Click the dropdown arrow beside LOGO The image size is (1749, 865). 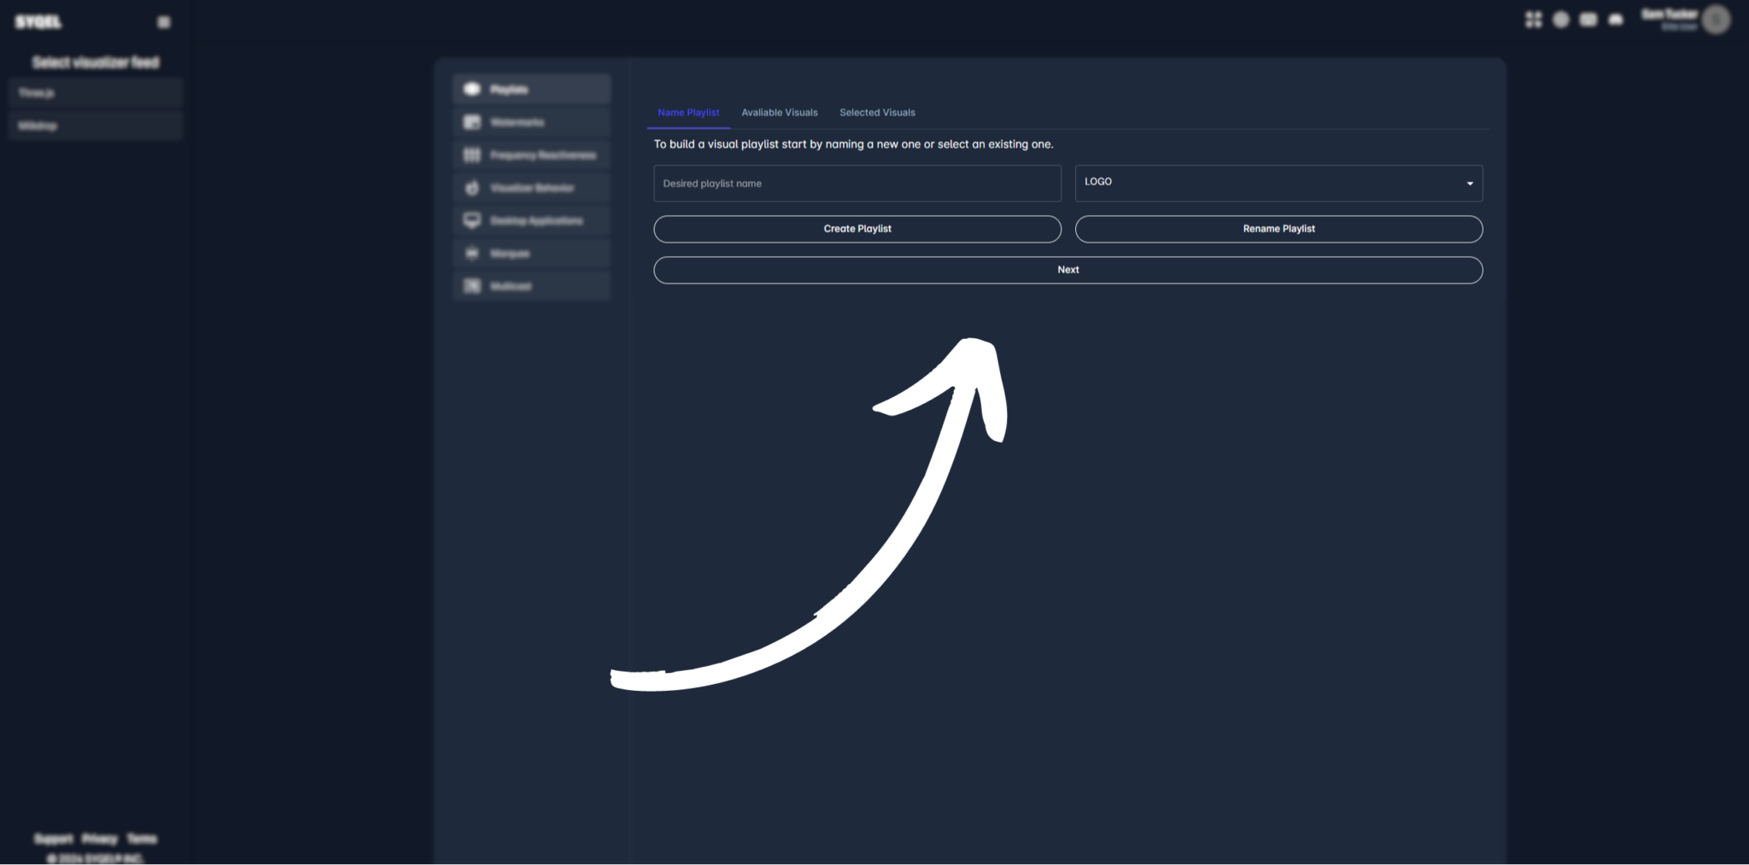[x=1470, y=184]
